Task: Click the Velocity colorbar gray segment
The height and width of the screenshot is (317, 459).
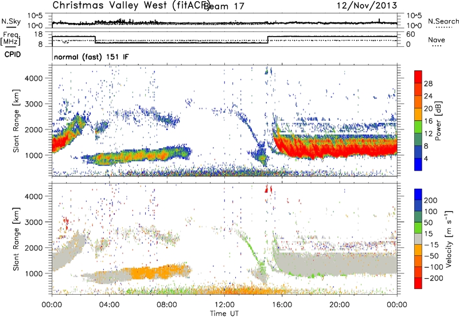Action: pos(418,239)
